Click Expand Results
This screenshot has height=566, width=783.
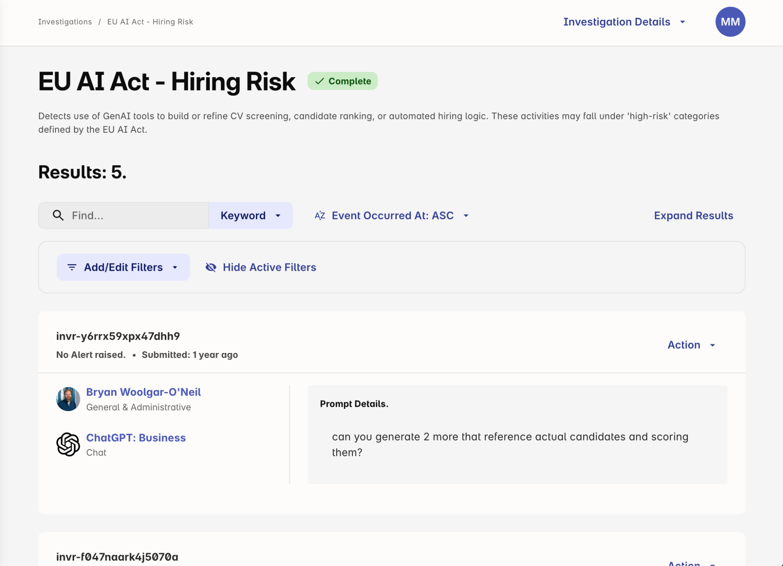693,216
